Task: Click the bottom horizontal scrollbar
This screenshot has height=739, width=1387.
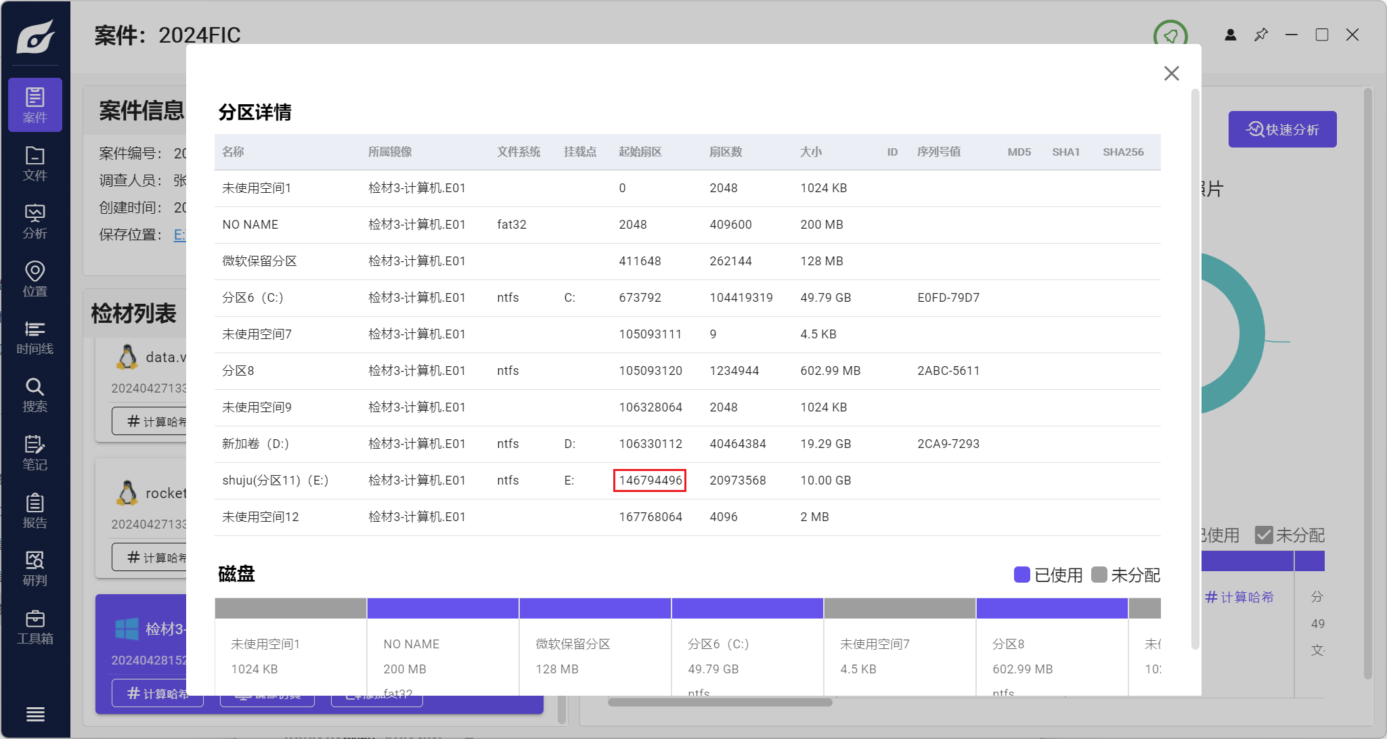Action: (x=720, y=702)
